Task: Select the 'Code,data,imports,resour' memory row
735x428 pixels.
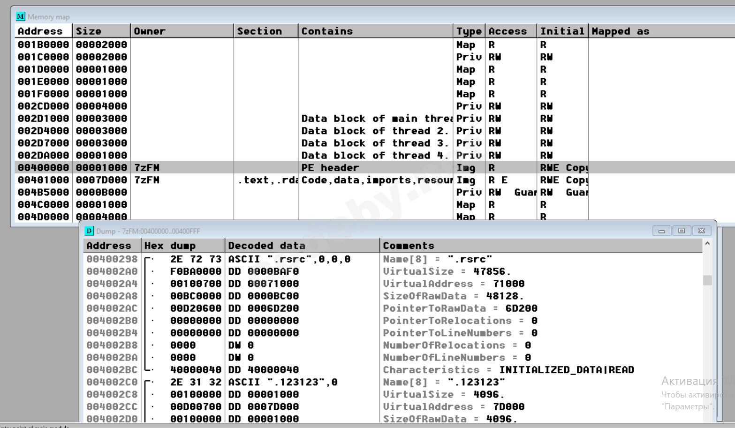Action: pos(375,180)
